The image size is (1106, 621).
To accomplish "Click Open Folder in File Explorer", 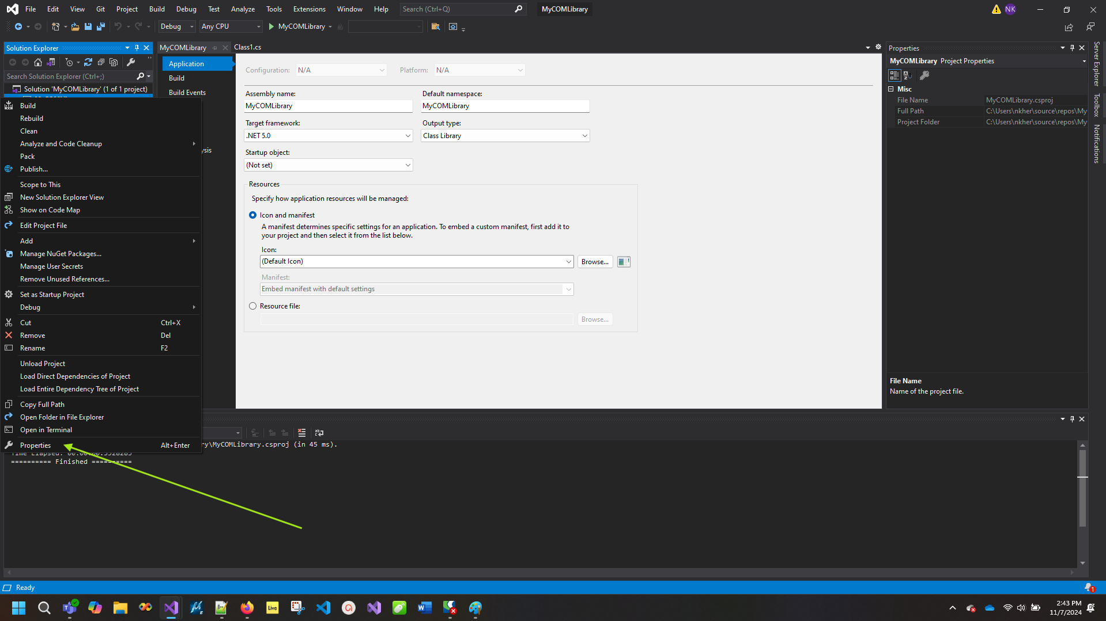I will coord(101,417).
